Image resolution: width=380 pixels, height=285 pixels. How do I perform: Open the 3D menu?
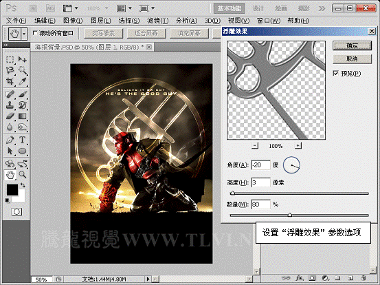tap(212, 21)
